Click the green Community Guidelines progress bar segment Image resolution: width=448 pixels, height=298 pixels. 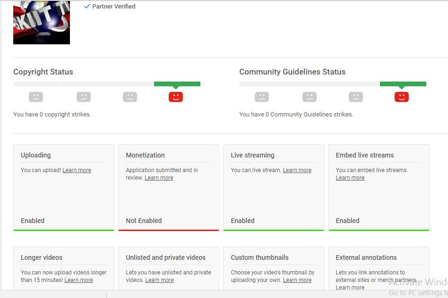(x=403, y=84)
